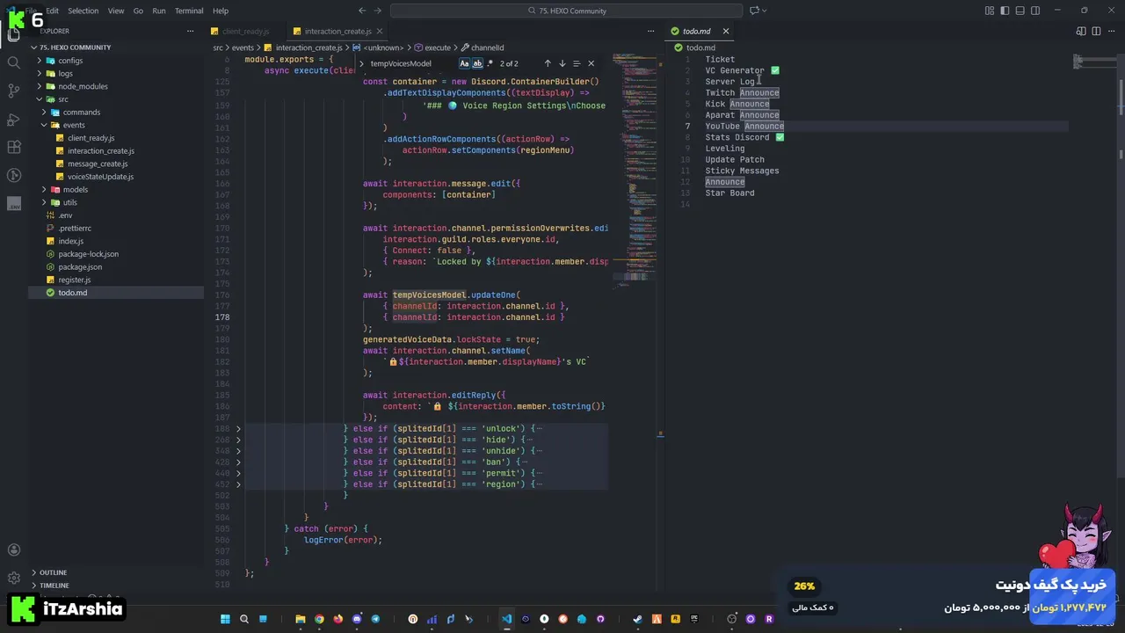The height and width of the screenshot is (633, 1125).
Task: Switch to the client_ready.js tab
Action: click(245, 31)
